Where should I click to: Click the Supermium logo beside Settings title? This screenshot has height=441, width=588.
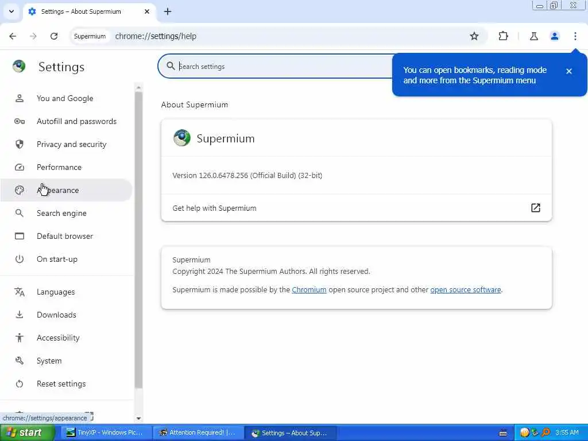point(19,67)
